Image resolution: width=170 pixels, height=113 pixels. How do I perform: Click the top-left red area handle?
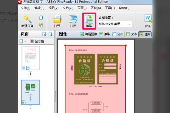pyautogui.click(x=65, y=45)
